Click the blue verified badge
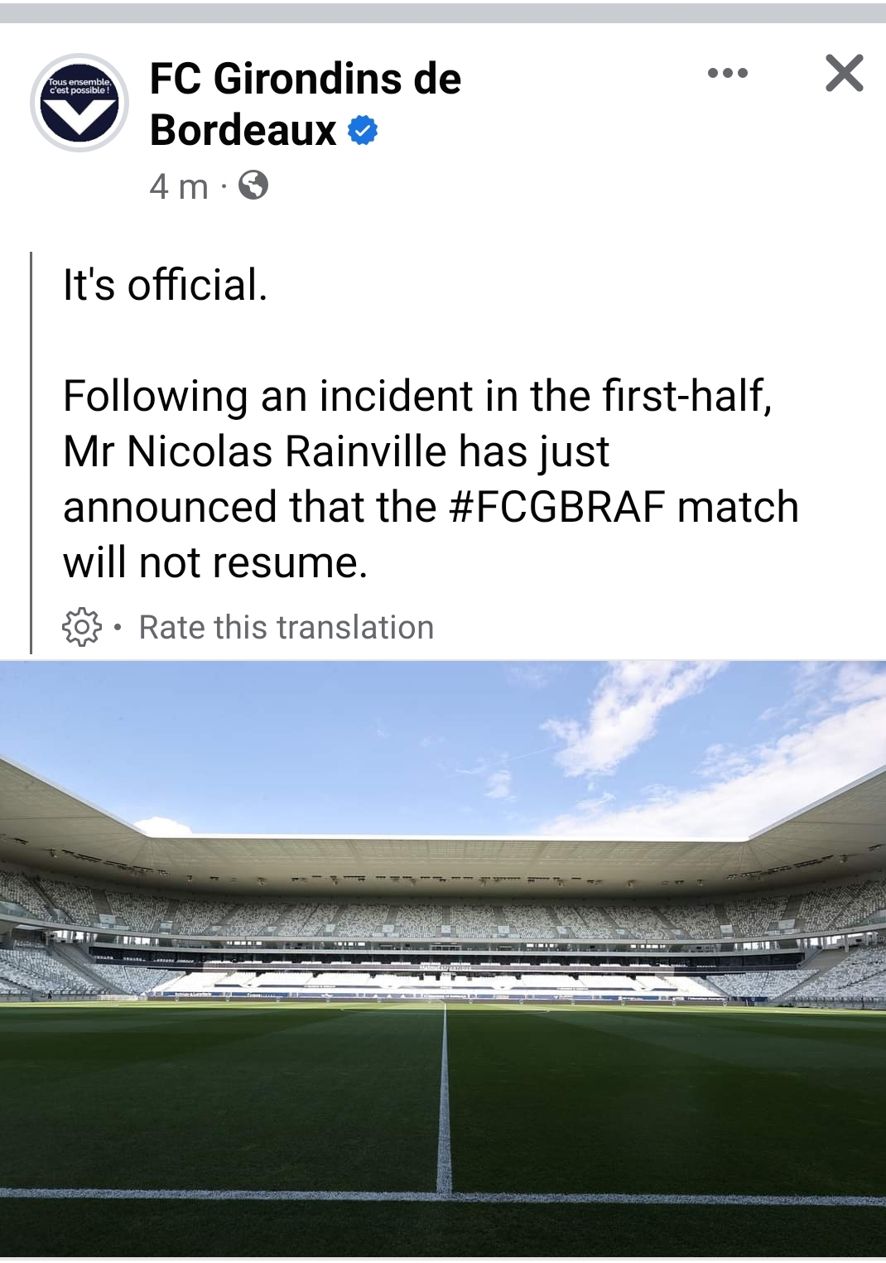886x1263 pixels. (x=363, y=131)
